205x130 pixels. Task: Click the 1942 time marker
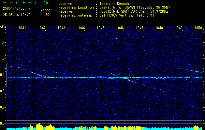point(42,28)
